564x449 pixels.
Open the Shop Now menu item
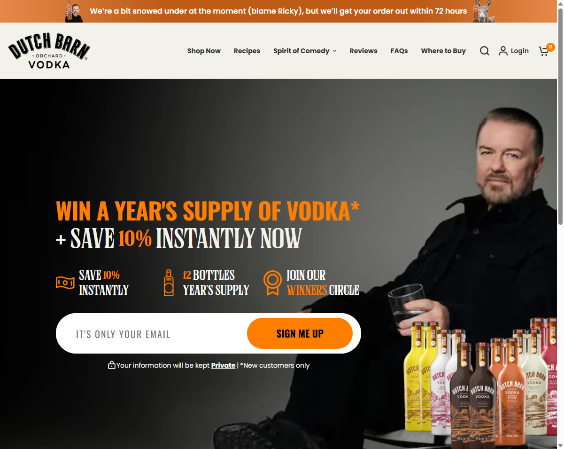tap(204, 51)
